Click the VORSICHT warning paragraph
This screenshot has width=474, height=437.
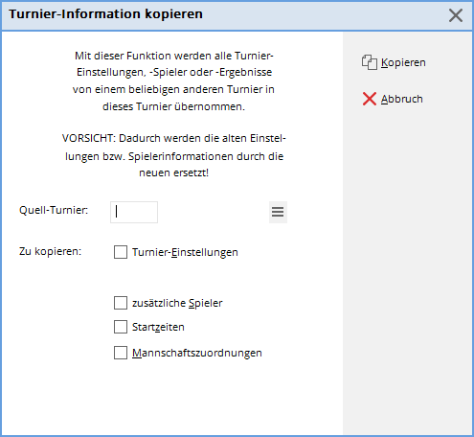[x=174, y=155]
